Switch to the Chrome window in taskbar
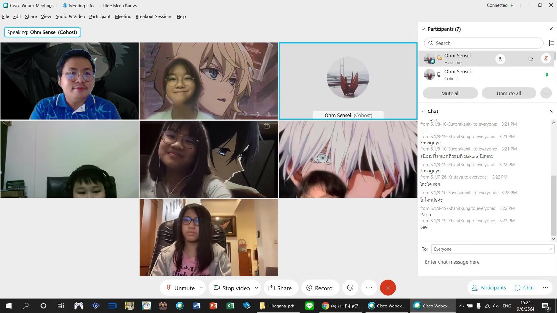 341,306
